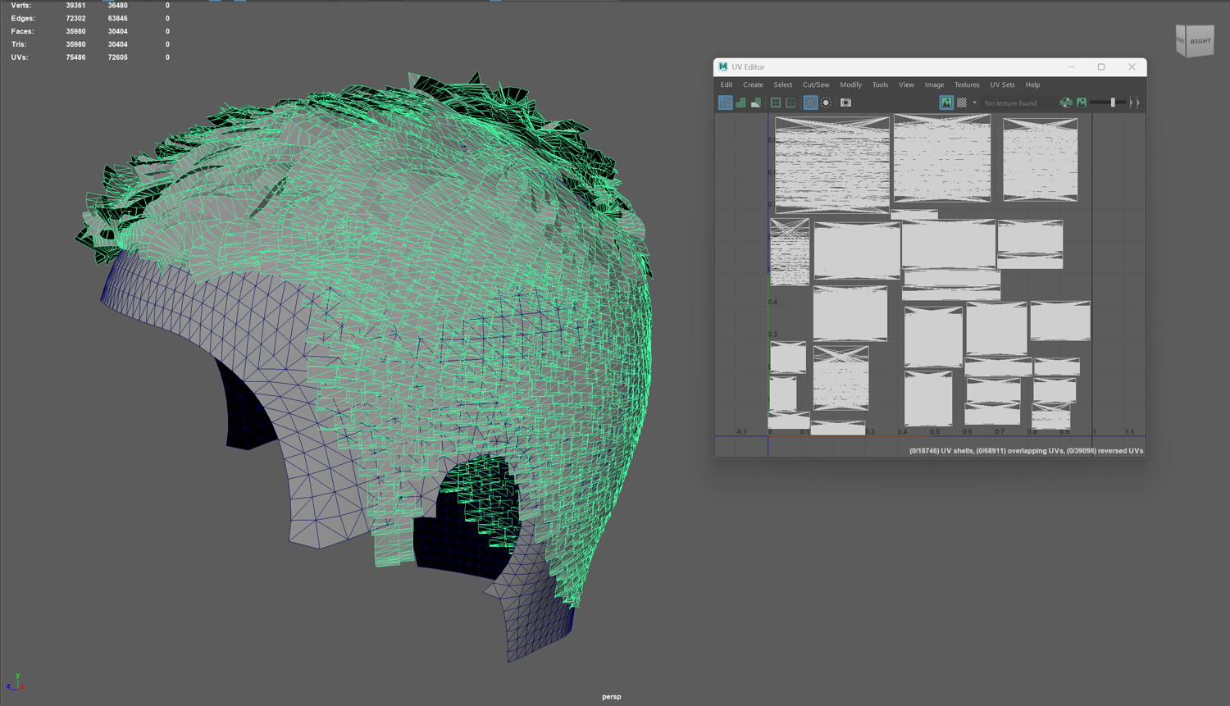Open the Help menu in UV Editor
The image size is (1230, 706).
(x=1032, y=84)
